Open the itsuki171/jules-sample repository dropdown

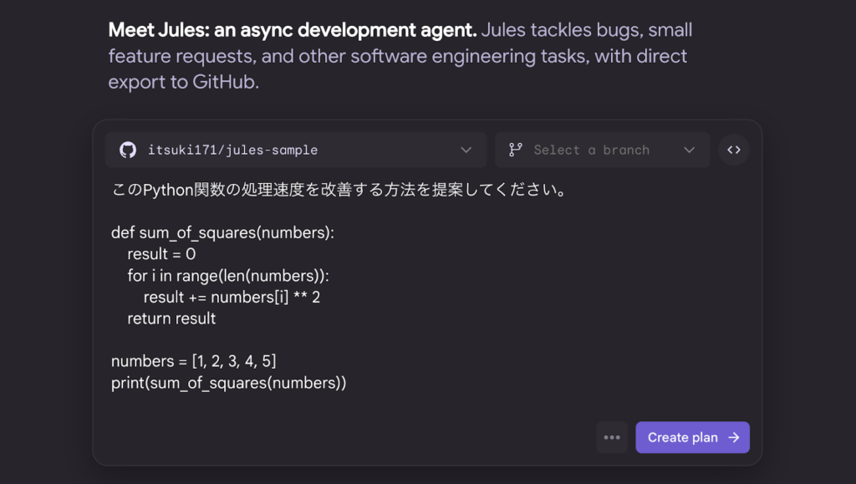(x=296, y=150)
